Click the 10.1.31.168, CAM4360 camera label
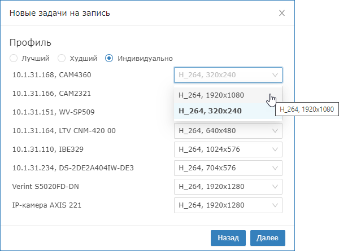339x251 pixels. pyautogui.click(x=51, y=74)
